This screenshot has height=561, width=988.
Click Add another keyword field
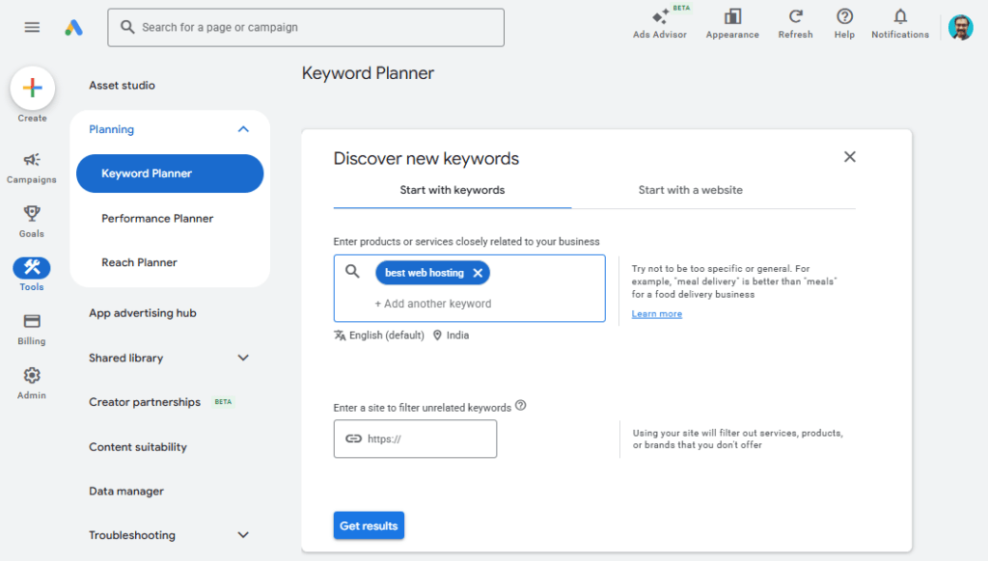pyautogui.click(x=433, y=304)
